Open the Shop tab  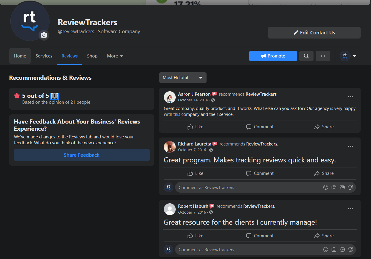click(92, 56)
